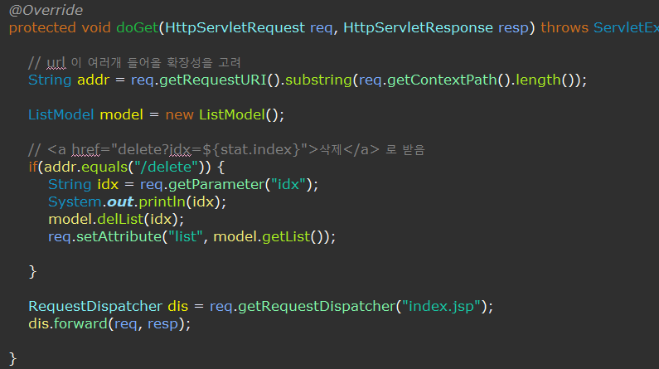
Task: Click the getContextPath method call
Action: point(442,80)
